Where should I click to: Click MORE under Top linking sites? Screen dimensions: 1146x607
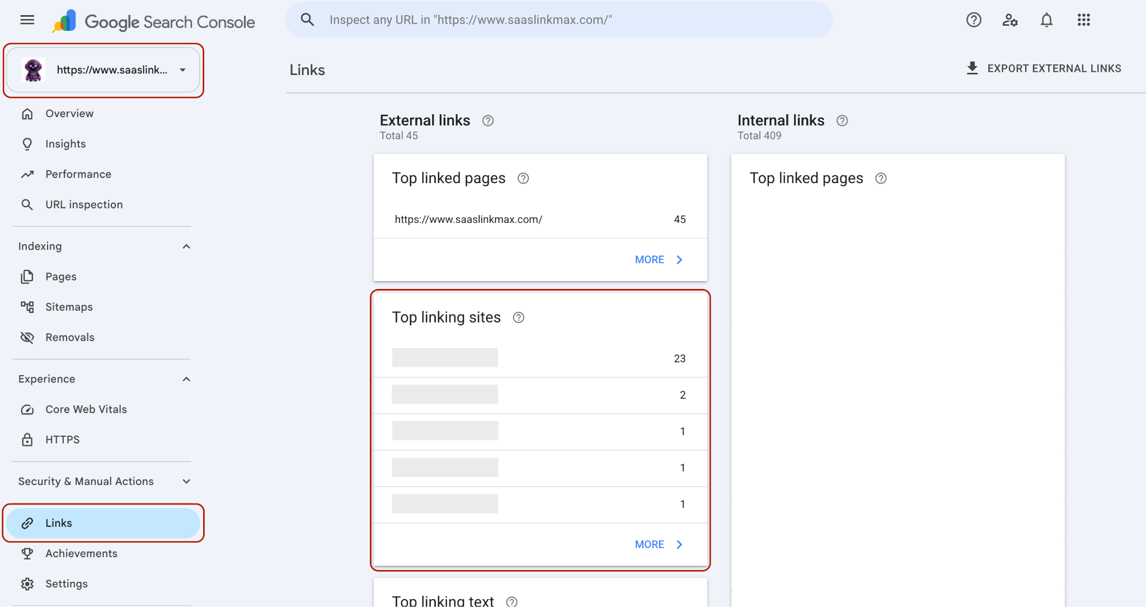point(659,545)
